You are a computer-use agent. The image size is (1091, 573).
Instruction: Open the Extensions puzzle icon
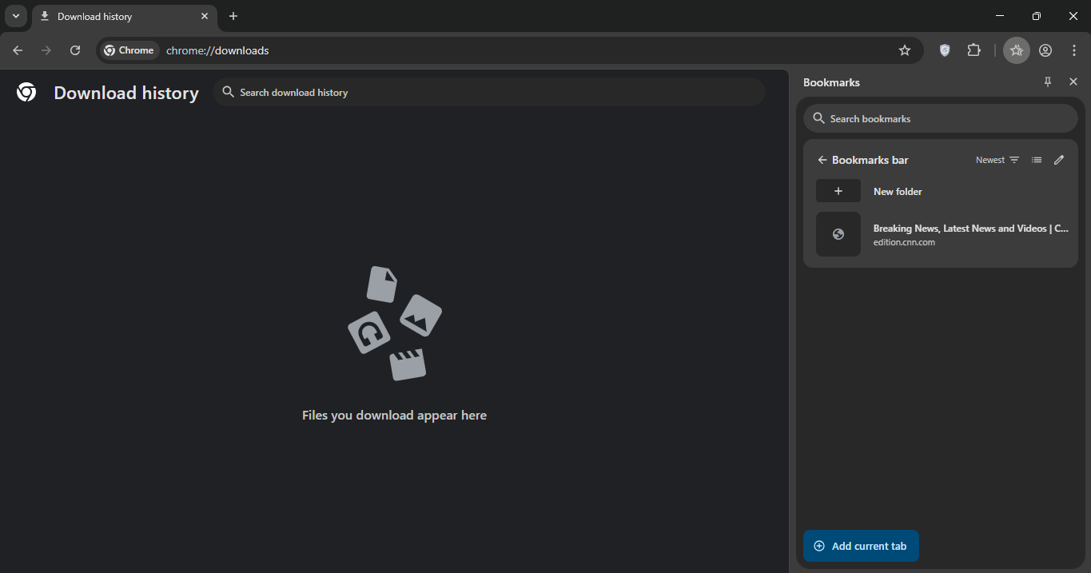[x=974, y=50]
